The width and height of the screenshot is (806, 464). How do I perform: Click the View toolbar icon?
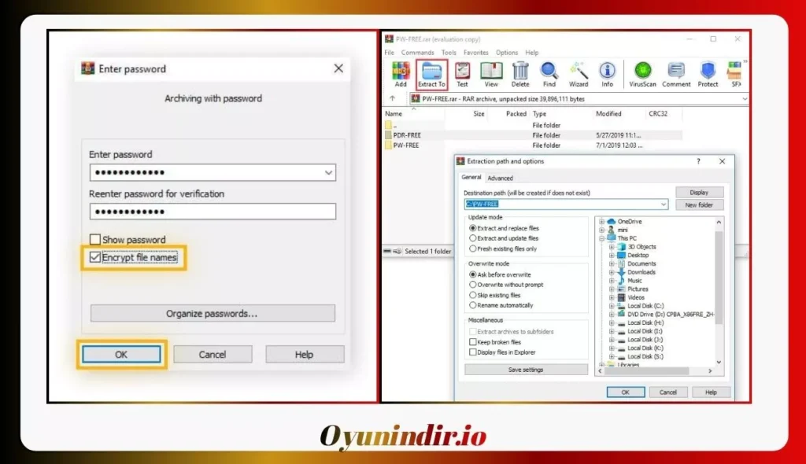click(x=491, y=73)
